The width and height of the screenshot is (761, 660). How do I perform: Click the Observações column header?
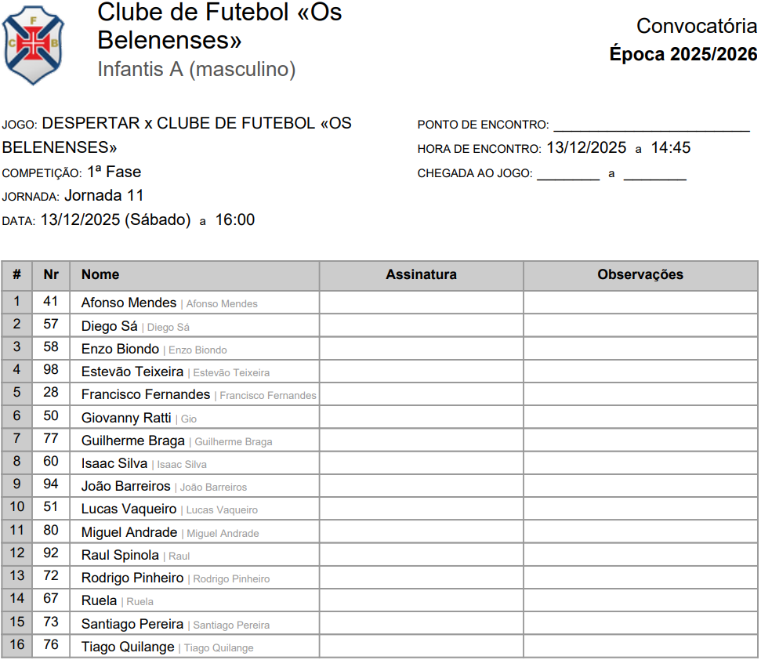click(x=640, y=275)
